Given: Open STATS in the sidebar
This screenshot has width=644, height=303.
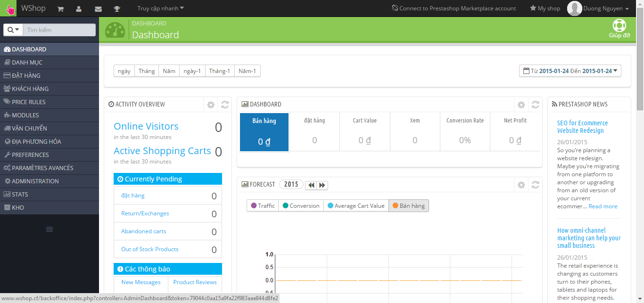Looking at the screenshot, I should coord(50,194).
